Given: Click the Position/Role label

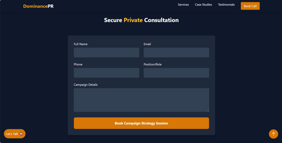Looking at the screenshot, I should (x=153, y=64).
